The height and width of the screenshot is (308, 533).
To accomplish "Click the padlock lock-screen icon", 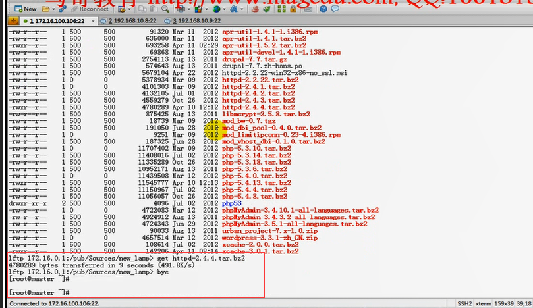I will coord(293,9).
